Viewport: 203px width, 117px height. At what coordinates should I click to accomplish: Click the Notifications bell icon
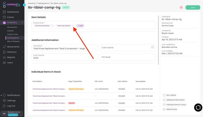(4, 95)
